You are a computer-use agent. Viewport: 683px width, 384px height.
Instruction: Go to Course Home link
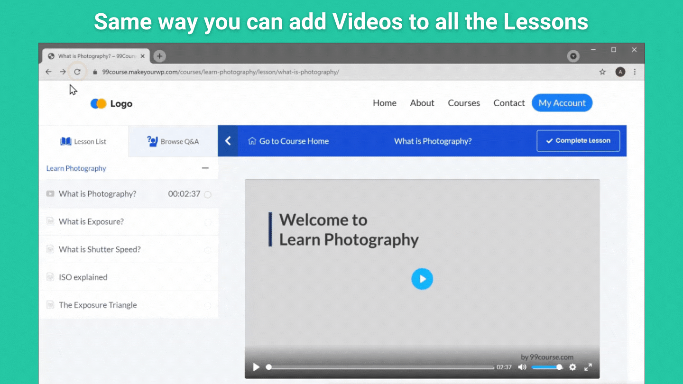pos(288,141)
